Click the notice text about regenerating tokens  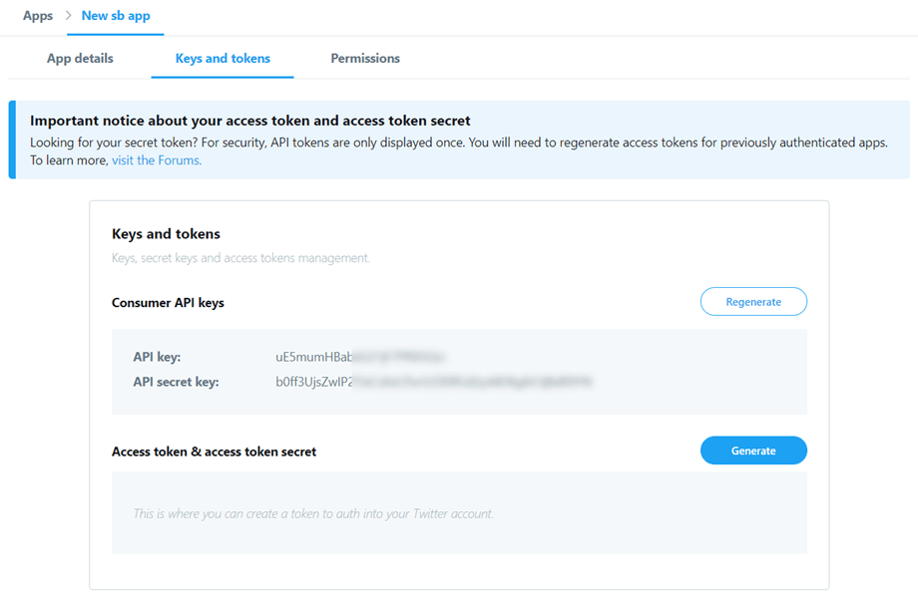point(458,143)
